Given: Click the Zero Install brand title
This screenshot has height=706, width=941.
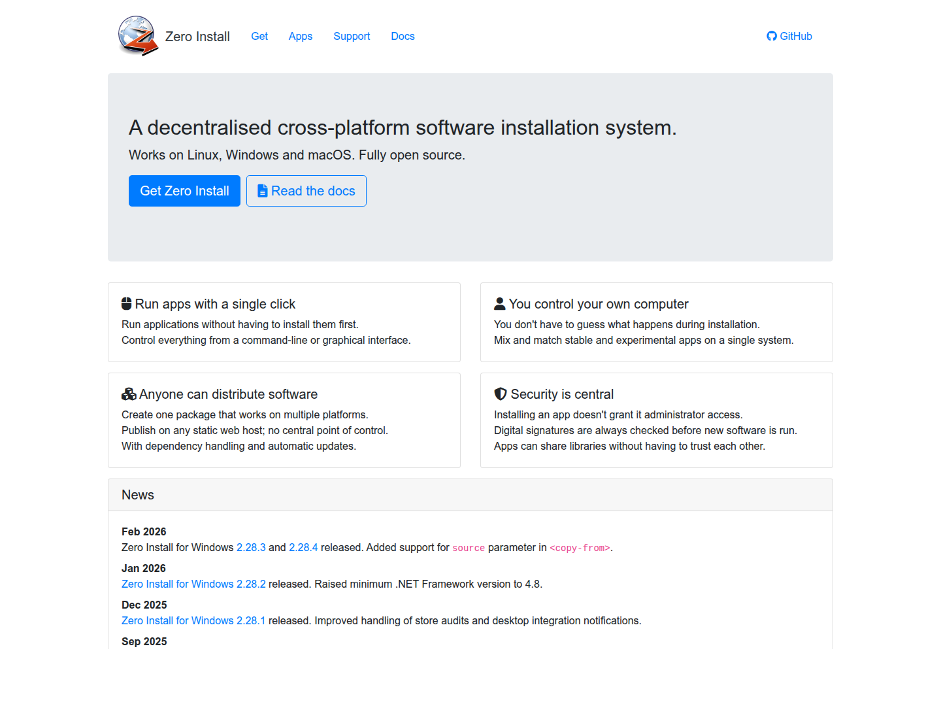Looking at the screenshot, I should tap(197, 37).
